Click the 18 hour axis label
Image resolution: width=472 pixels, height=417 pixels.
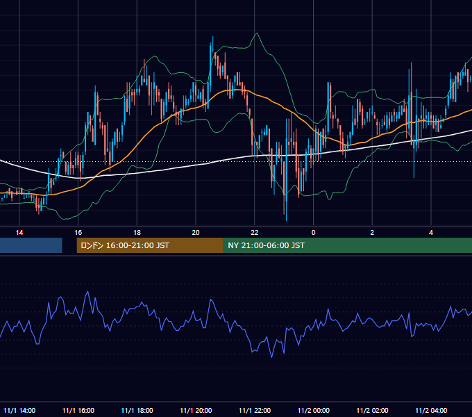pos(137,233)
